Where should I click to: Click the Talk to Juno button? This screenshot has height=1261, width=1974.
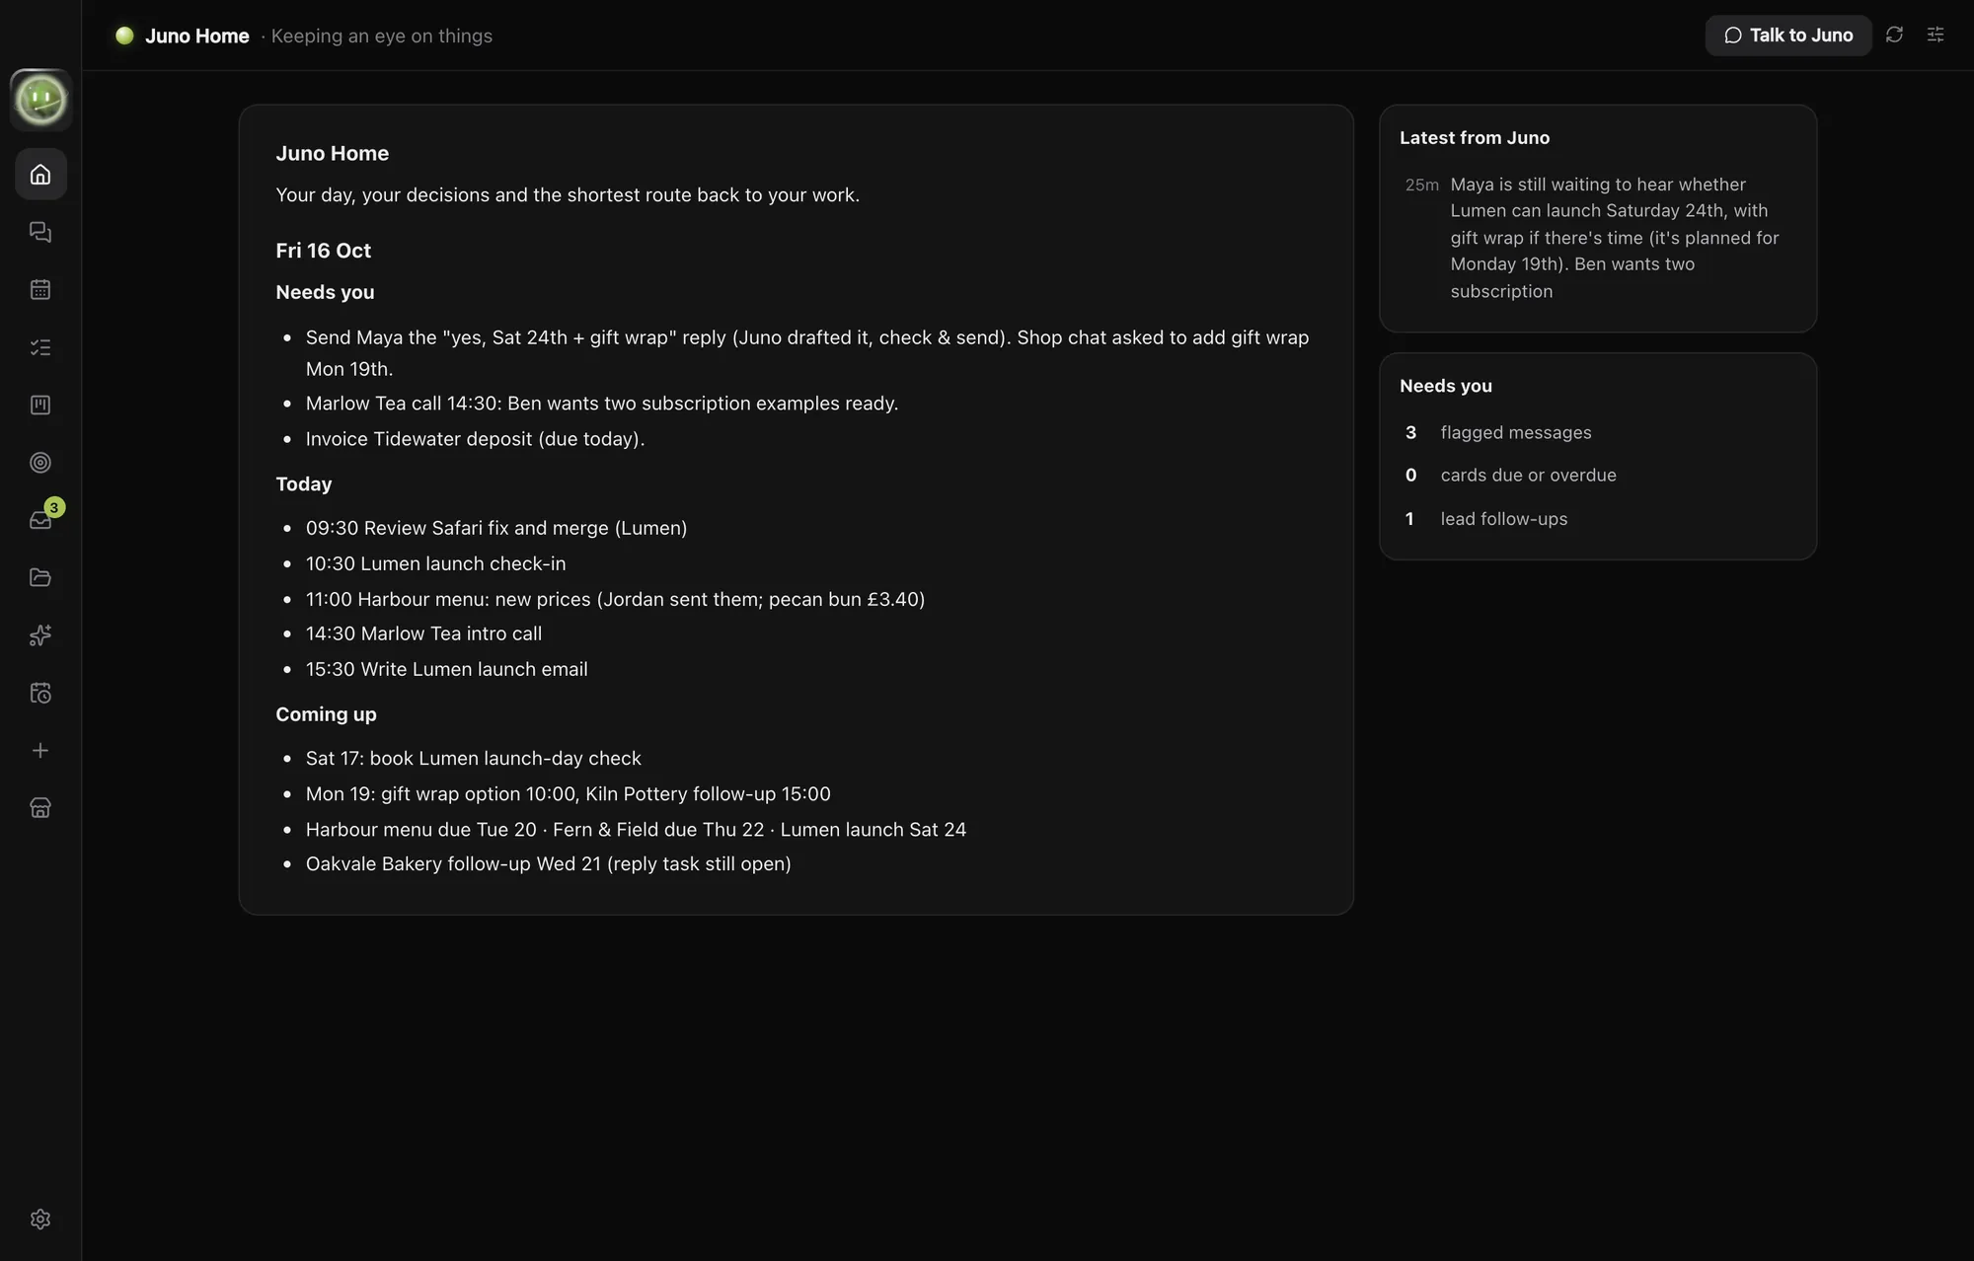pyautogui.click(x=1788, y=36)
